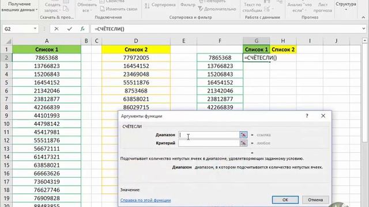369x207 pixels.
Task: Click Текст по столбцам button
Action: click(253, 7)
